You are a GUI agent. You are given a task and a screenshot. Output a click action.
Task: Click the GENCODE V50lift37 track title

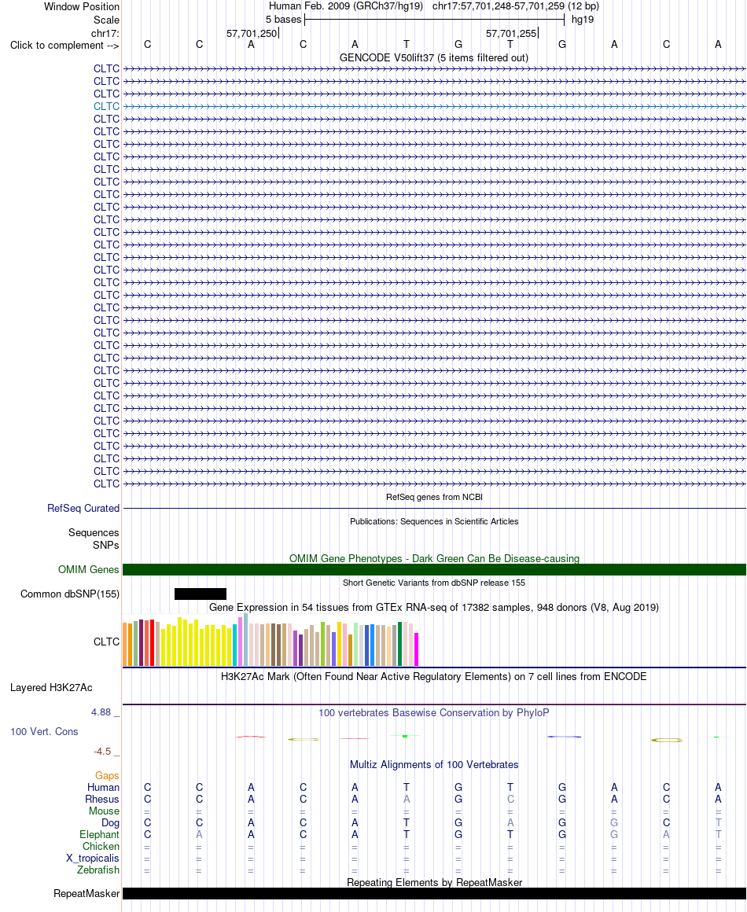coord(434,58)
